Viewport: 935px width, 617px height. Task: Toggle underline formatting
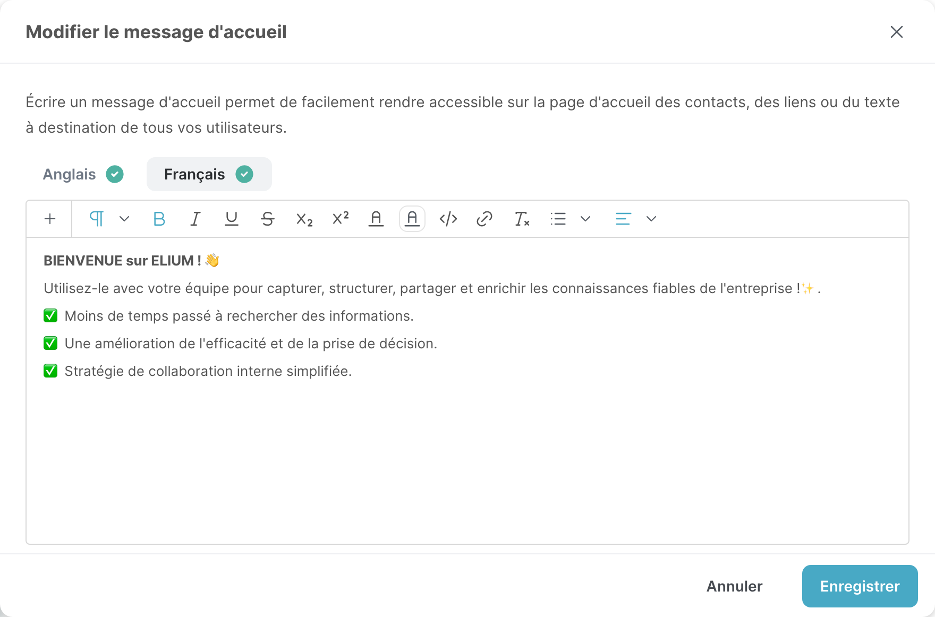(231, 219)
